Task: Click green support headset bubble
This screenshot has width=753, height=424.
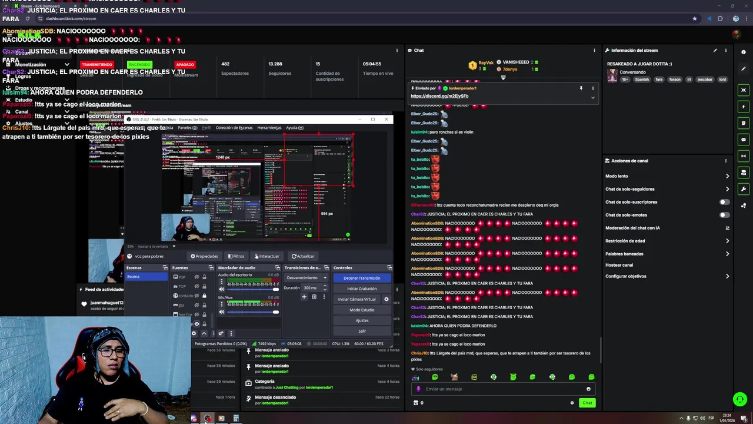Action: 740,399
